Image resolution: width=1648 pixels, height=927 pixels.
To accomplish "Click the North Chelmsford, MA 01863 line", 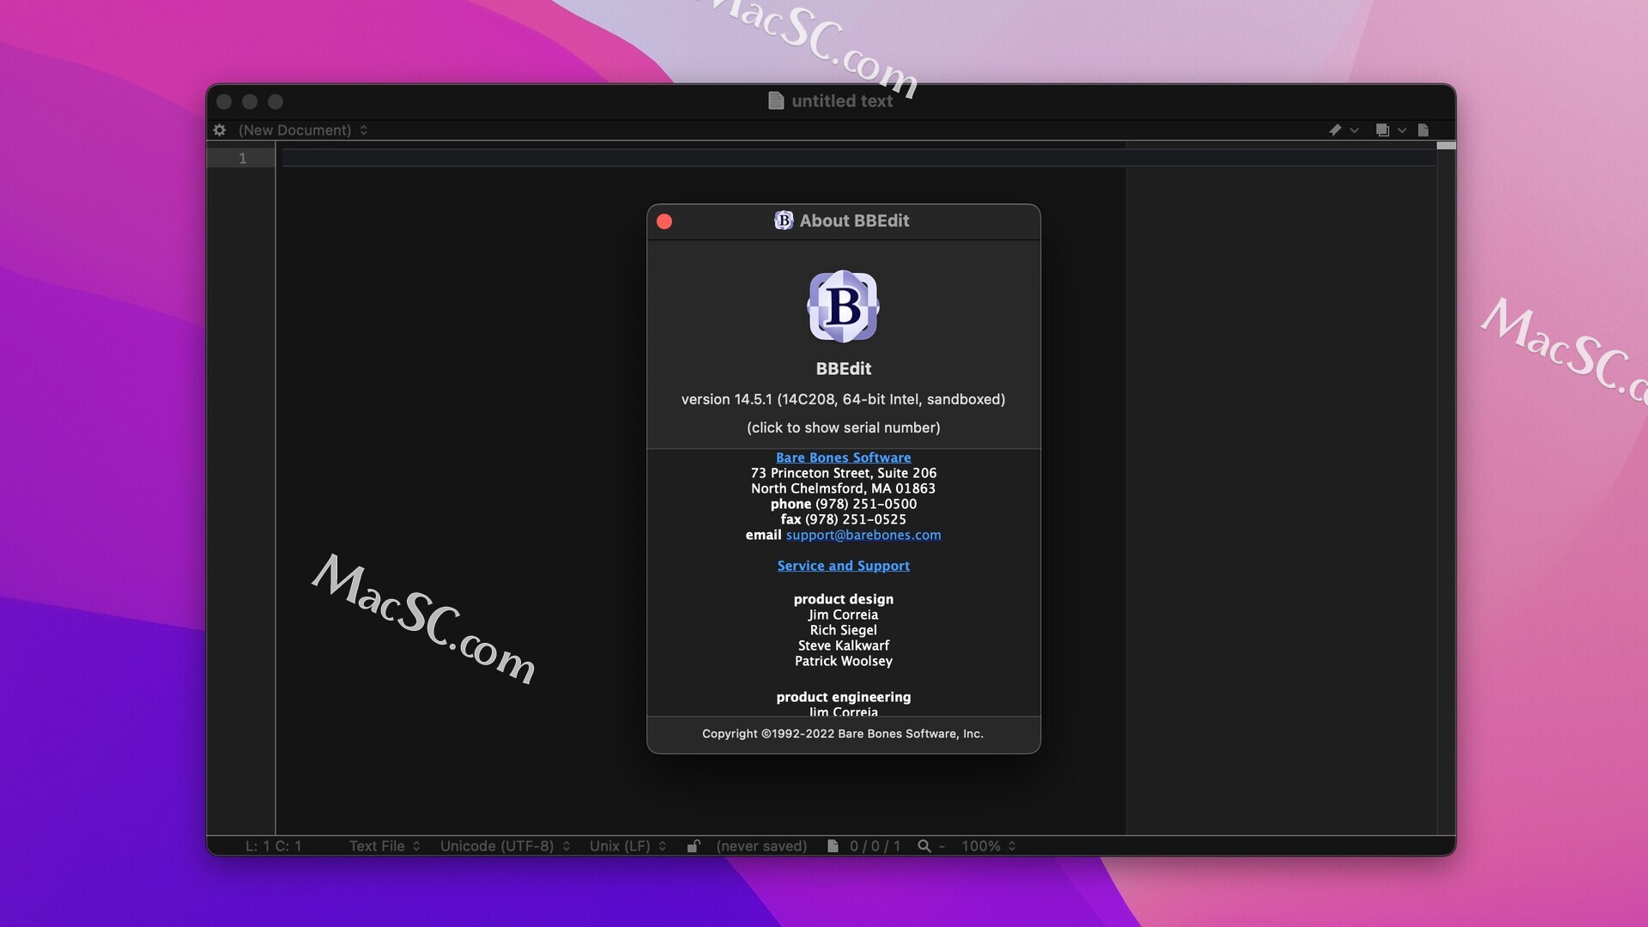I will 843,488.
